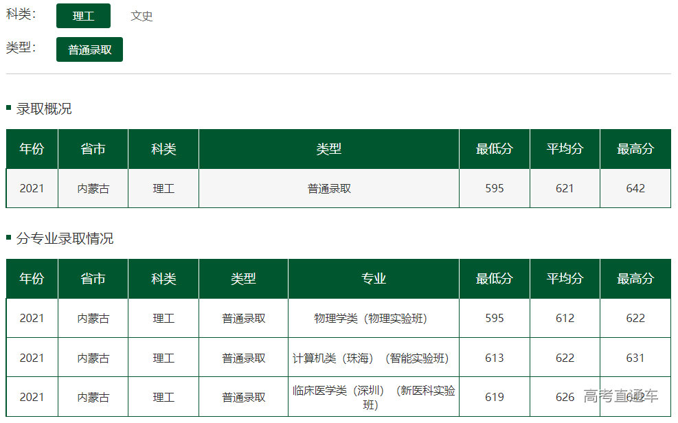
Task: Click 最高分 header in the 录取概况 table
Action: [x=635, y=149]
